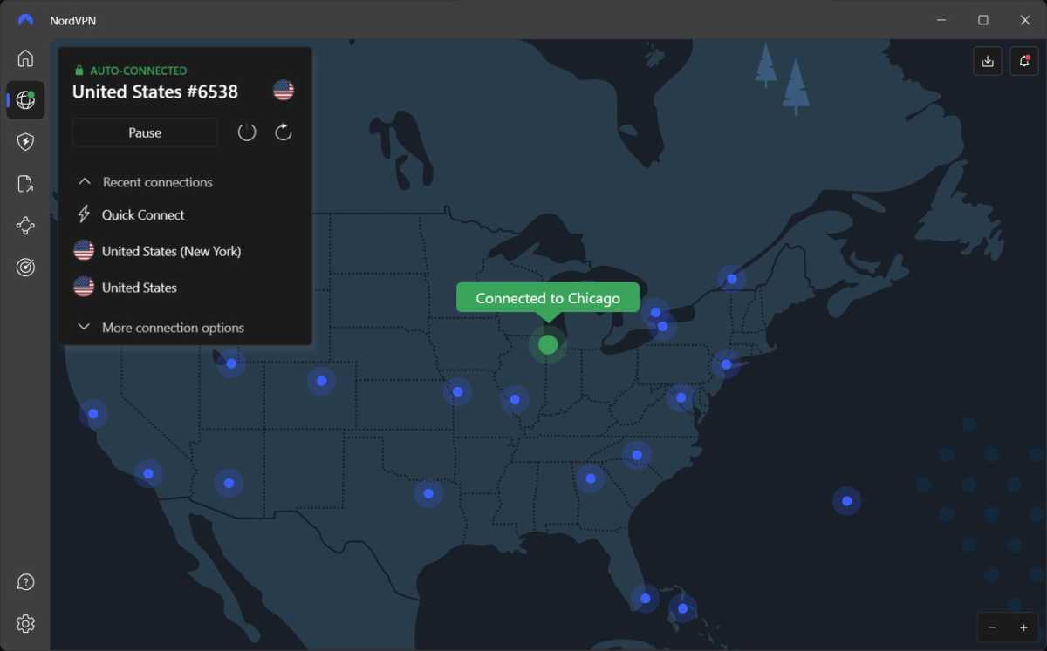
Task: Select the Atlanta server dot in Georgia
Action: pos(591,478)
